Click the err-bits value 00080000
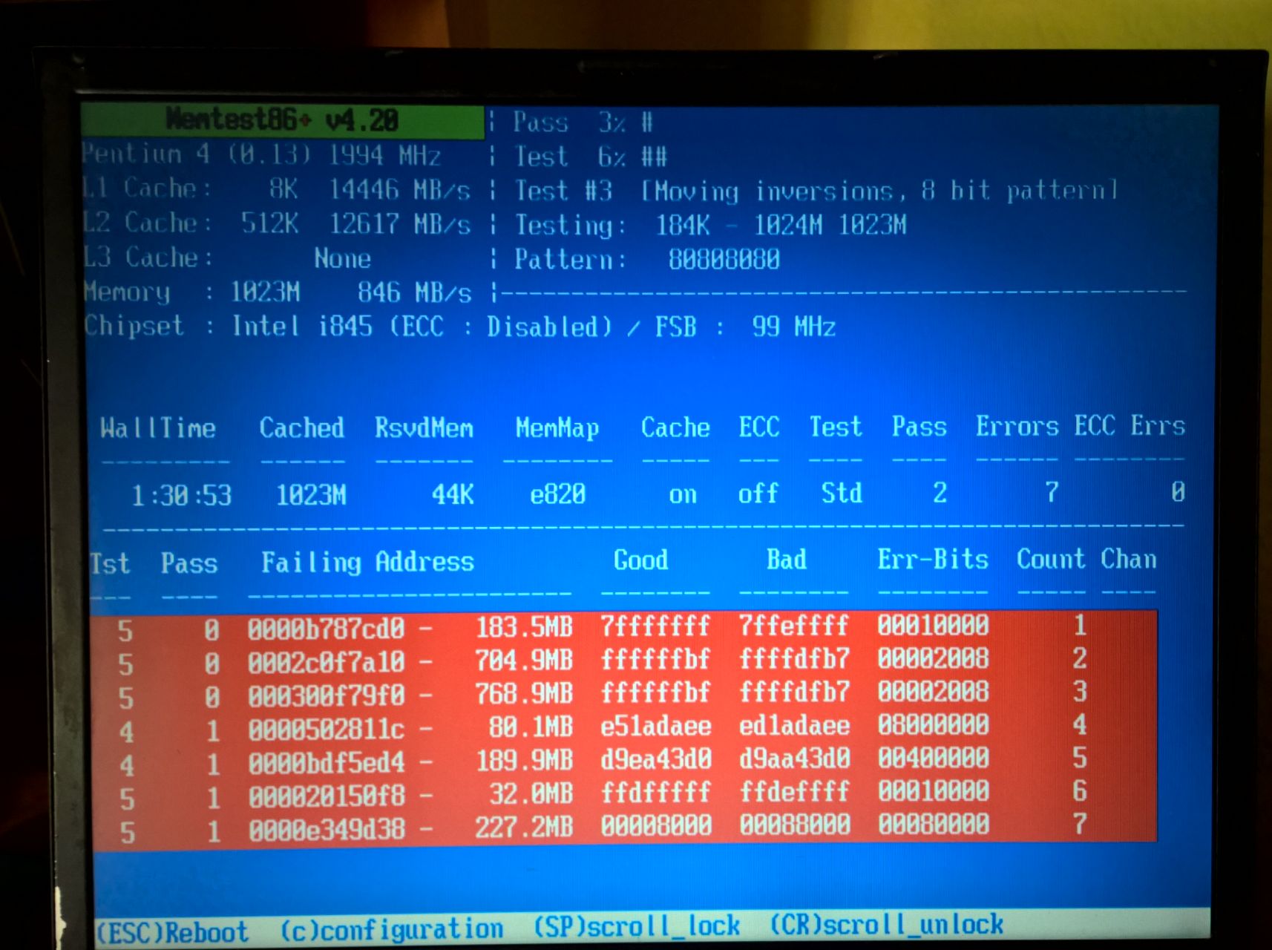Screen dimensions: 1272x950 tap(934, 824)
